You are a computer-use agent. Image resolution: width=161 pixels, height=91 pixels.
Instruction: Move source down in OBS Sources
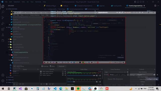coord(53,84)
